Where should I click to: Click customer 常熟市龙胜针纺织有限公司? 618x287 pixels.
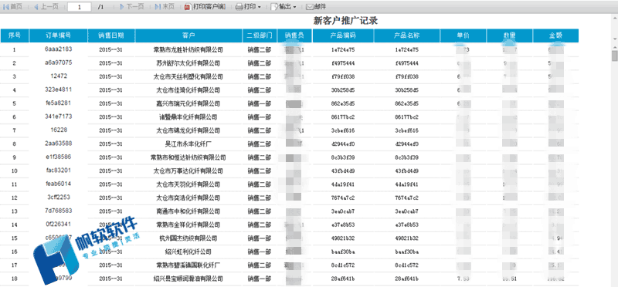188,50
